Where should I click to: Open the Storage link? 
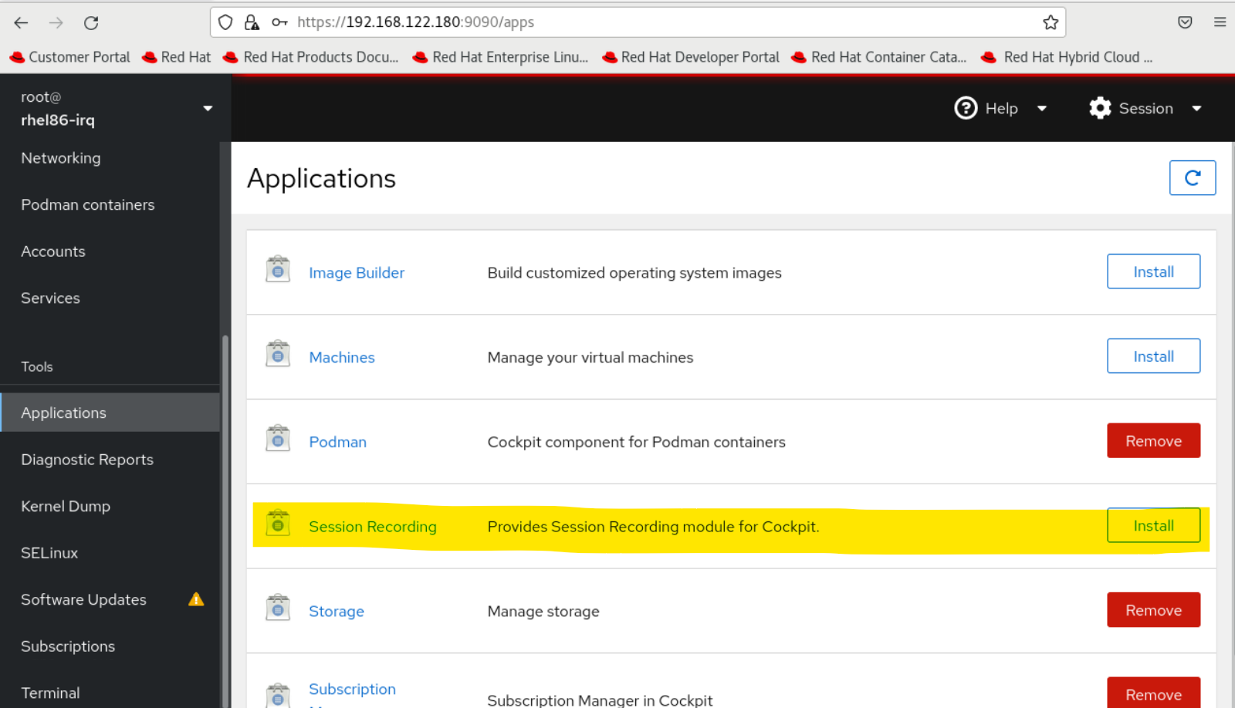coord(337,612)
